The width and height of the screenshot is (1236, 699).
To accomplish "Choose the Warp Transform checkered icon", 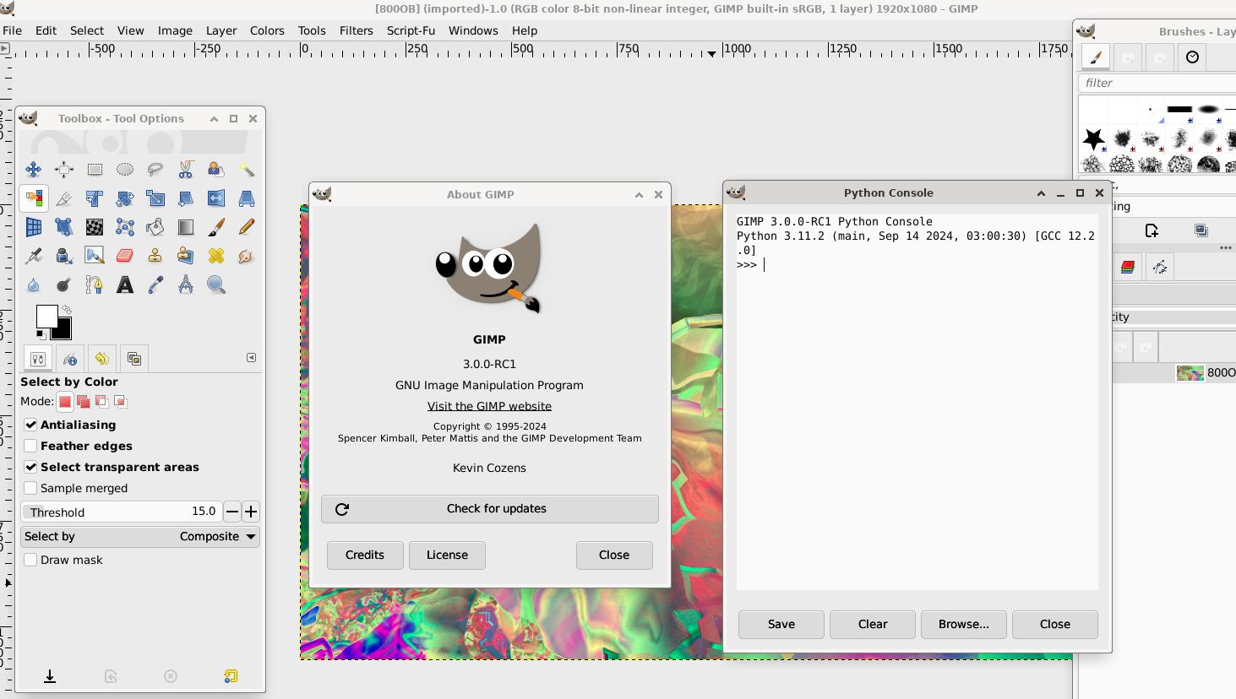I will click(95, 227).
